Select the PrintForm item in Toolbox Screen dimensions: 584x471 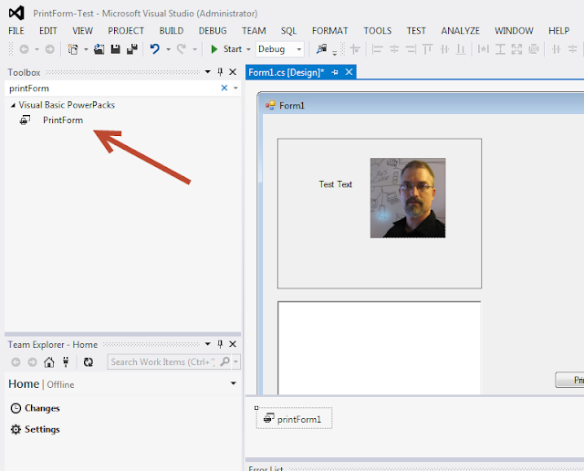point(63,120)
